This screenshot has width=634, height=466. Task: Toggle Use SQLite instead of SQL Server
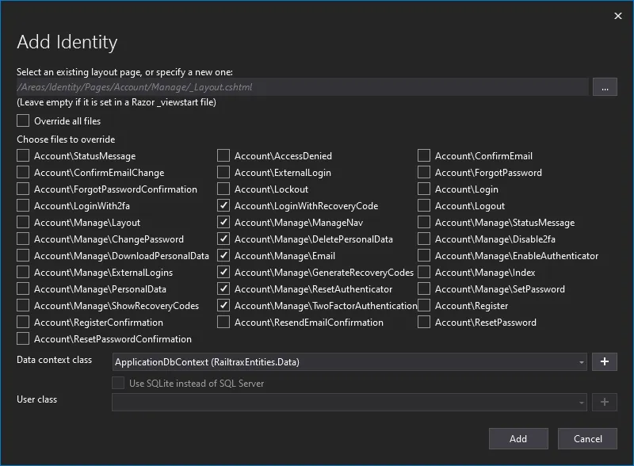tap(118, 383)
